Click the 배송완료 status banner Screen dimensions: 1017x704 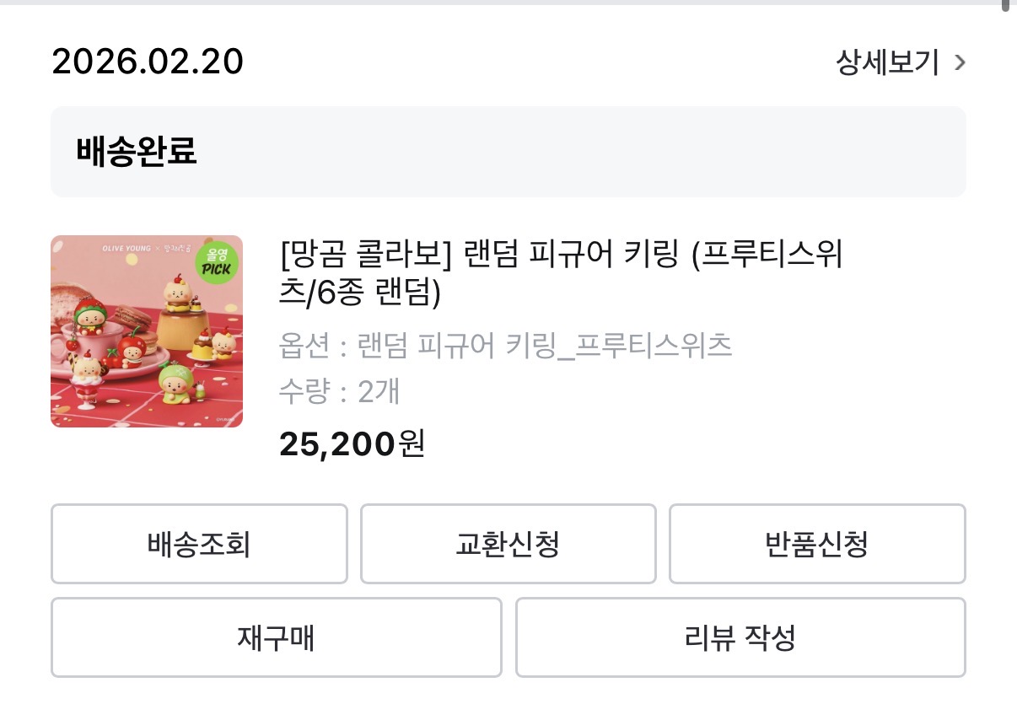508,152
